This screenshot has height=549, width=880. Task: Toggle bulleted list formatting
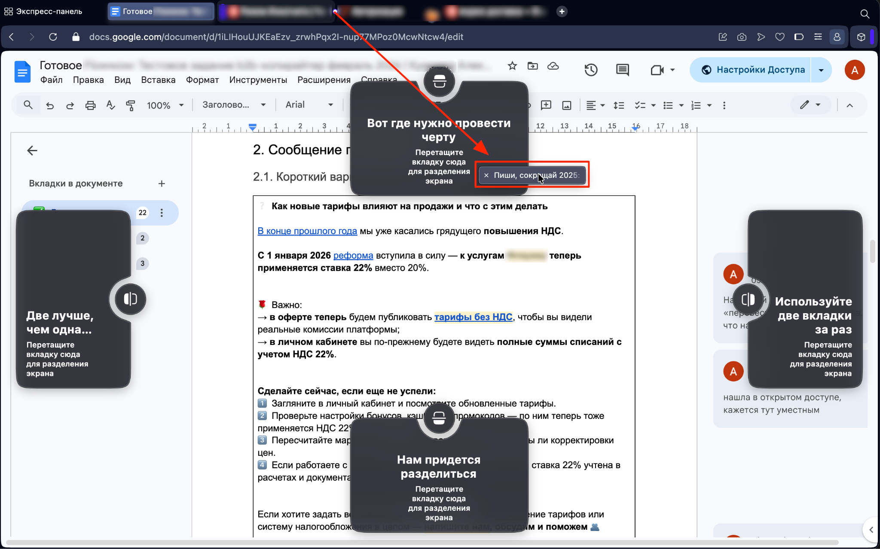click(668, 105)
